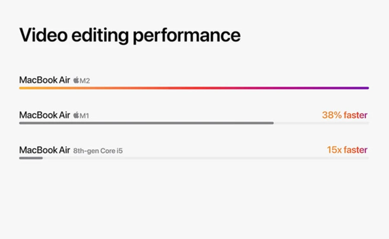Click the word "Video" in the title
The image size is (389, 239).
click(x=43, y=35)
